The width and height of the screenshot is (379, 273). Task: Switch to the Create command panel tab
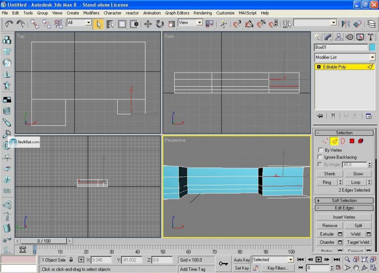pyautogui.click(x=318, y=37)
